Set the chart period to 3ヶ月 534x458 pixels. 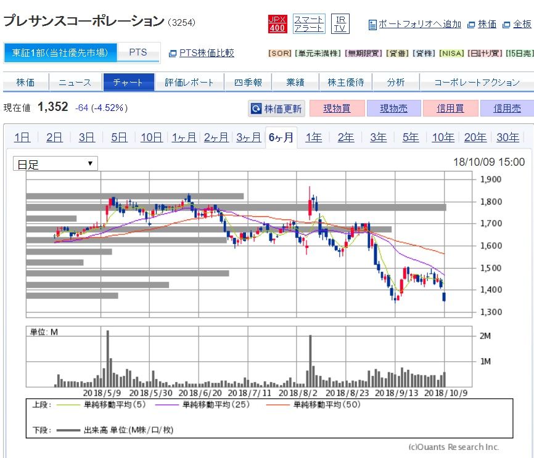coord(249,137)
